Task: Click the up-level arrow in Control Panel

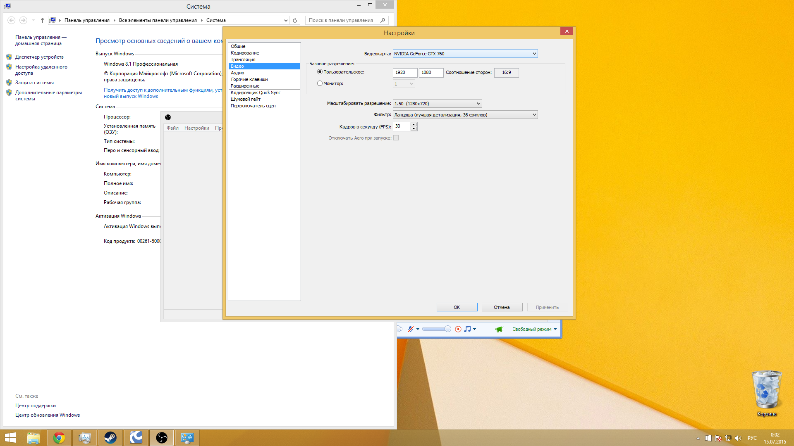Action: click(42, 20)
